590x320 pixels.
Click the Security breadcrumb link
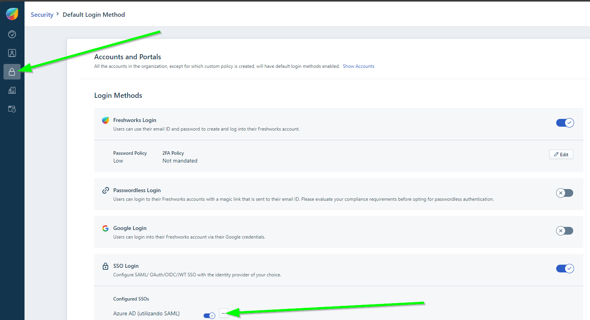point(42,15)
